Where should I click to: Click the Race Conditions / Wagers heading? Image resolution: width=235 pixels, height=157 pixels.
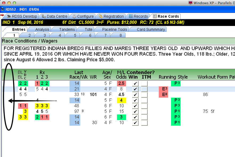tap(30, 41)
